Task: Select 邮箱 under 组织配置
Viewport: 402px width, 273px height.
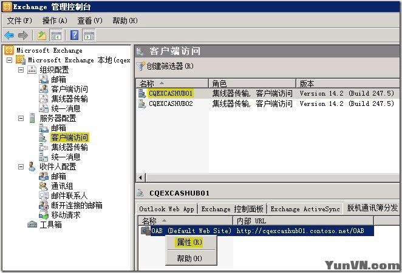Action: [59, 79]
